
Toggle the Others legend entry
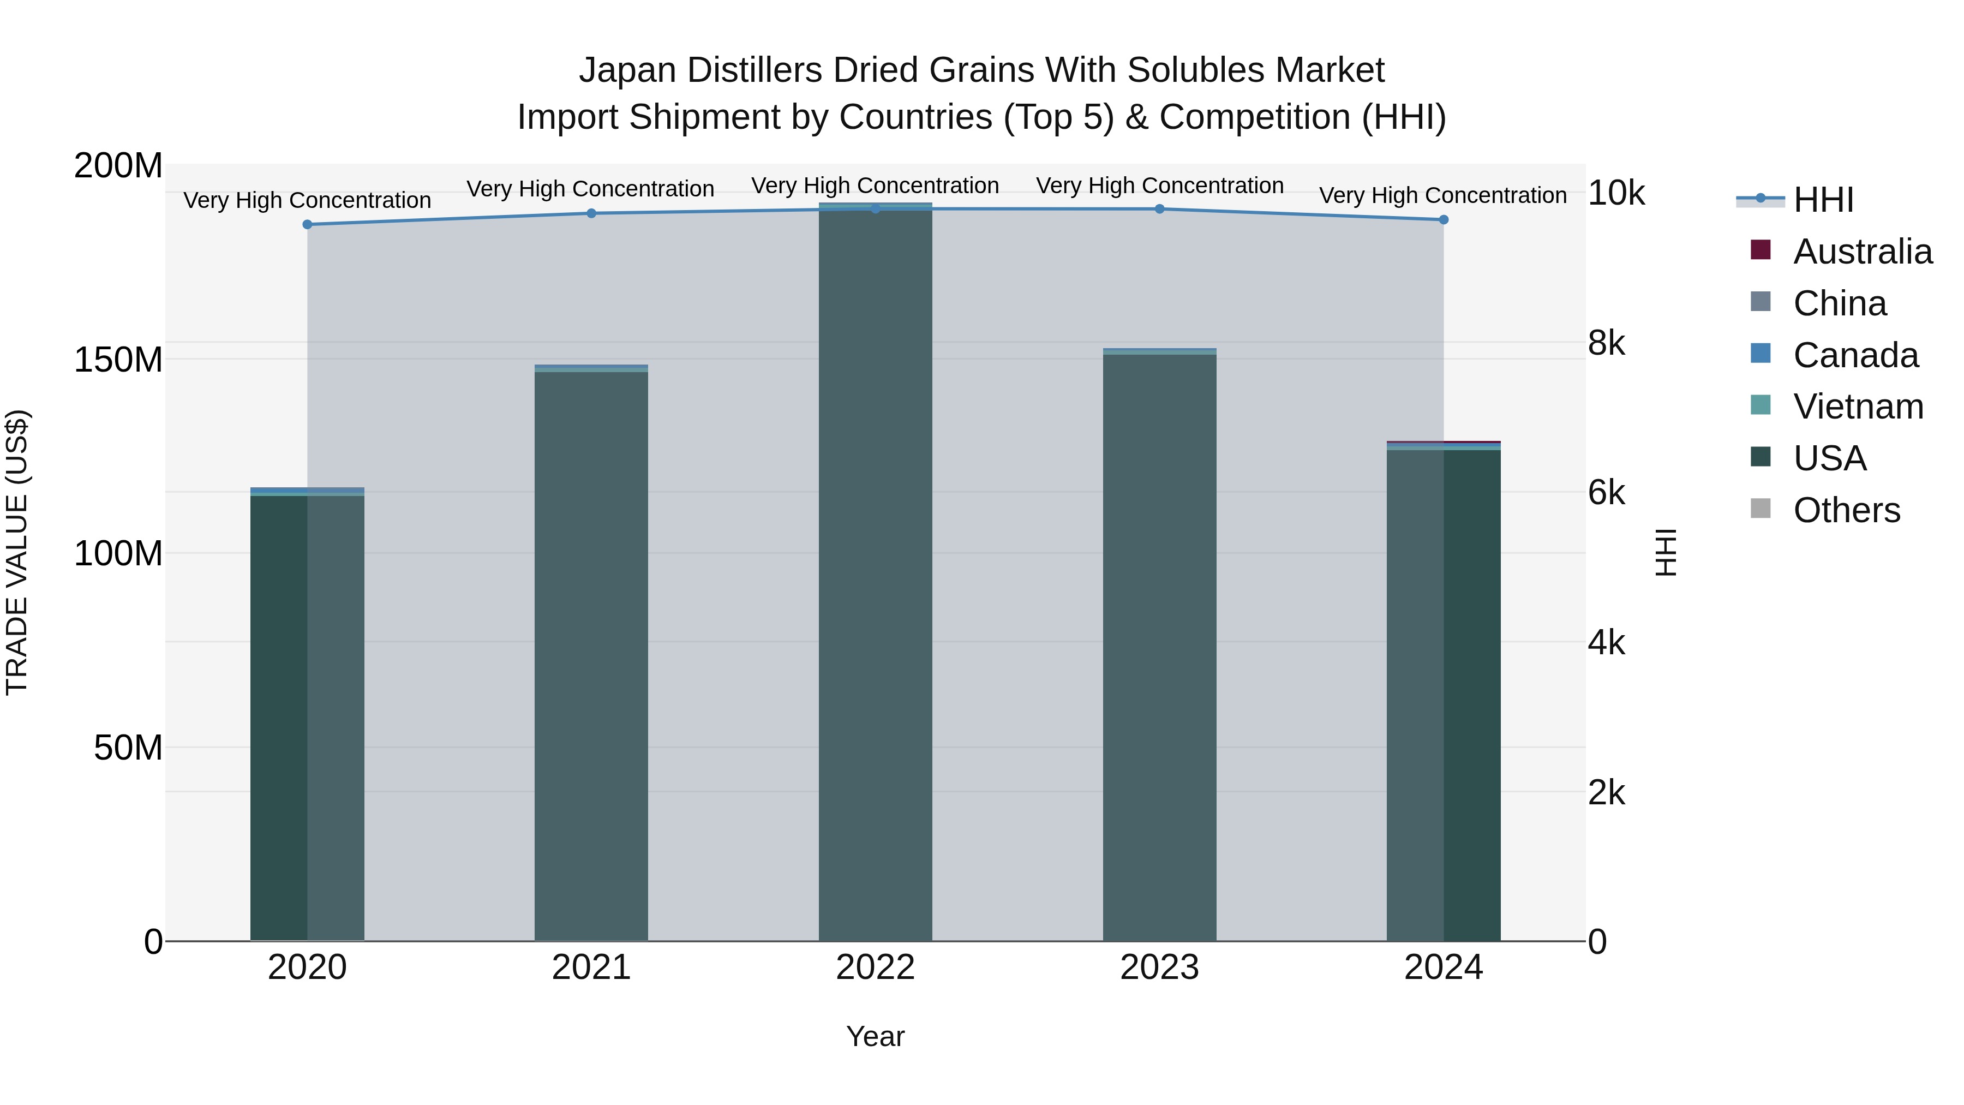tap(1825, 510)
